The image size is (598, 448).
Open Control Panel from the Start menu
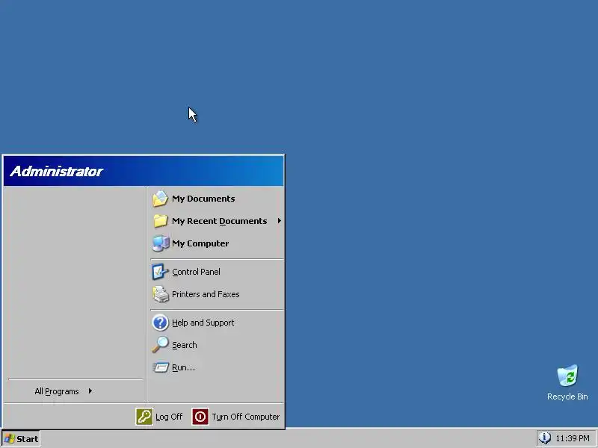(216, 272)
